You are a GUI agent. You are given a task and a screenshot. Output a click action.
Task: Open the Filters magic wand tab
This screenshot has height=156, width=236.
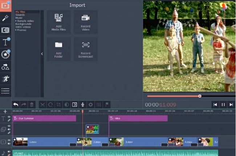pyautogui.click(x=5, y=18)
